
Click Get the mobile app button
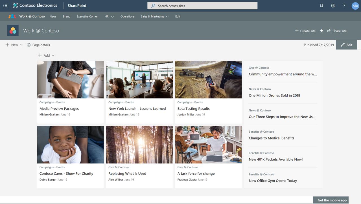tap(332, 200)
